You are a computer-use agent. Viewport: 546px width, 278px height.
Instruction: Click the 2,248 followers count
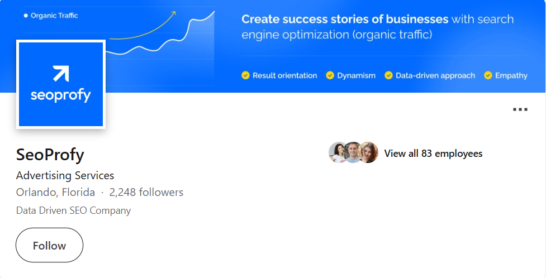coord(146,193)
